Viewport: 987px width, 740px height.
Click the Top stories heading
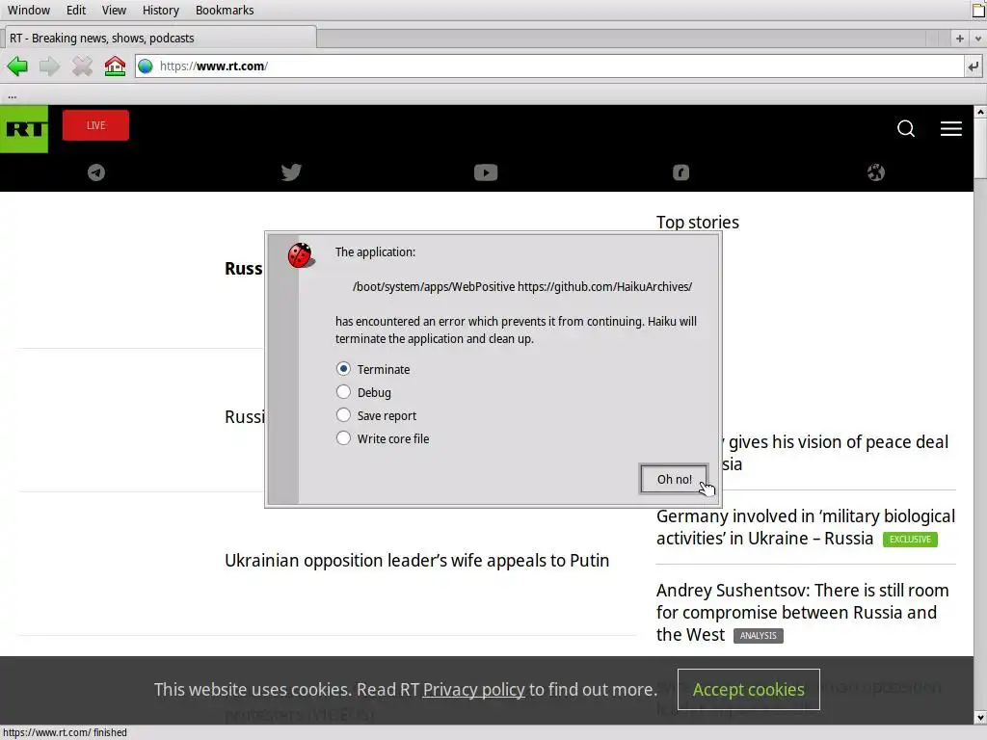coord(698,223)
